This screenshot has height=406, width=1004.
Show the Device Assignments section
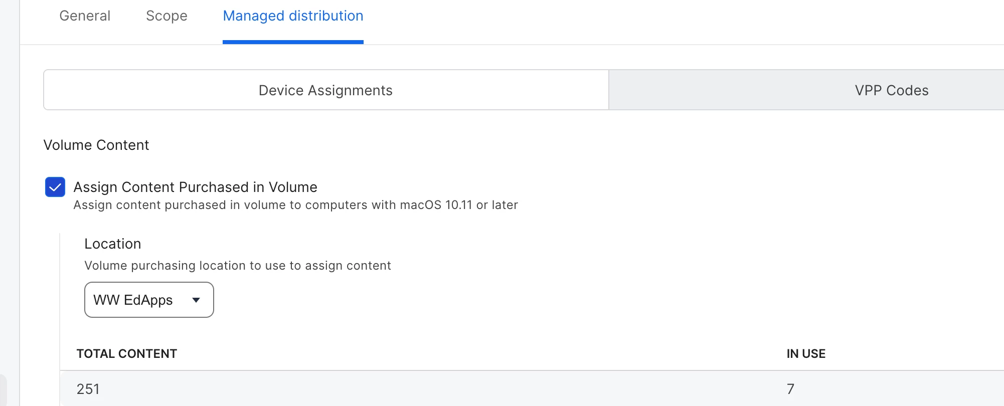pyautogui.click(x=326, y=90)
